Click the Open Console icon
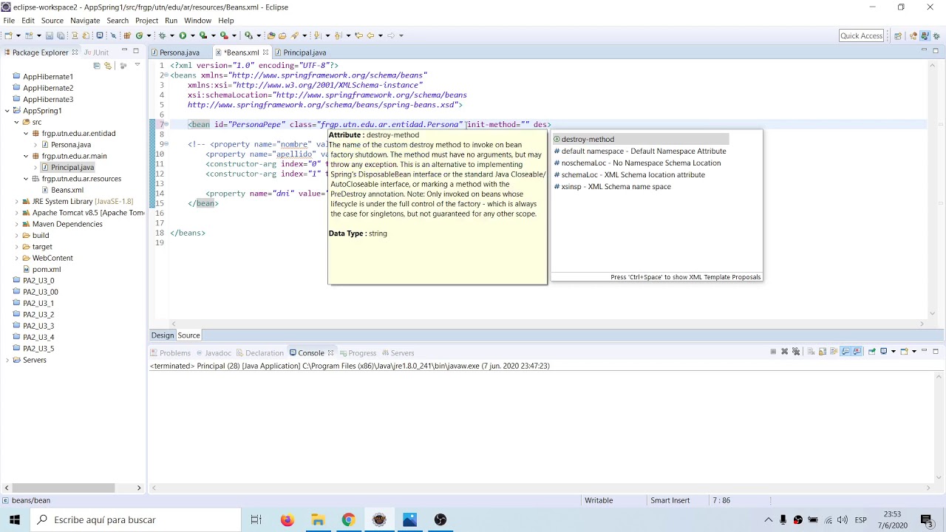The image size is (946, 532). click(x=904, y=352)
